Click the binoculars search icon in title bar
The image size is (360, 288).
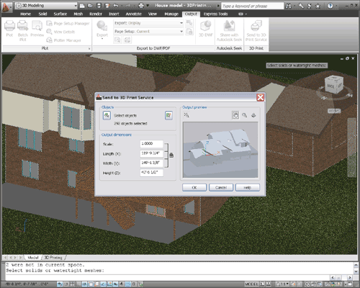pyautogui.click(x=289, y=6)
